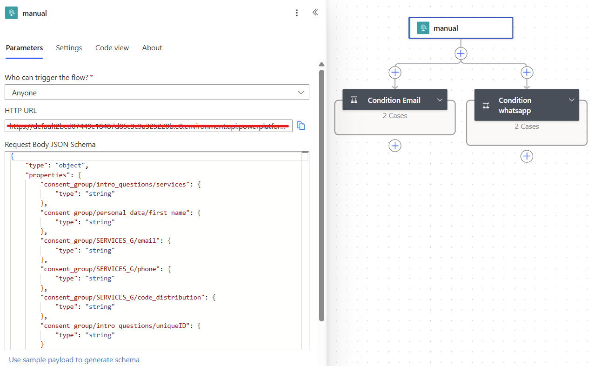The width and height of the screenshot is (594, 366).
Task: Insert step below Condition Email block
Action: click(395, 146)
